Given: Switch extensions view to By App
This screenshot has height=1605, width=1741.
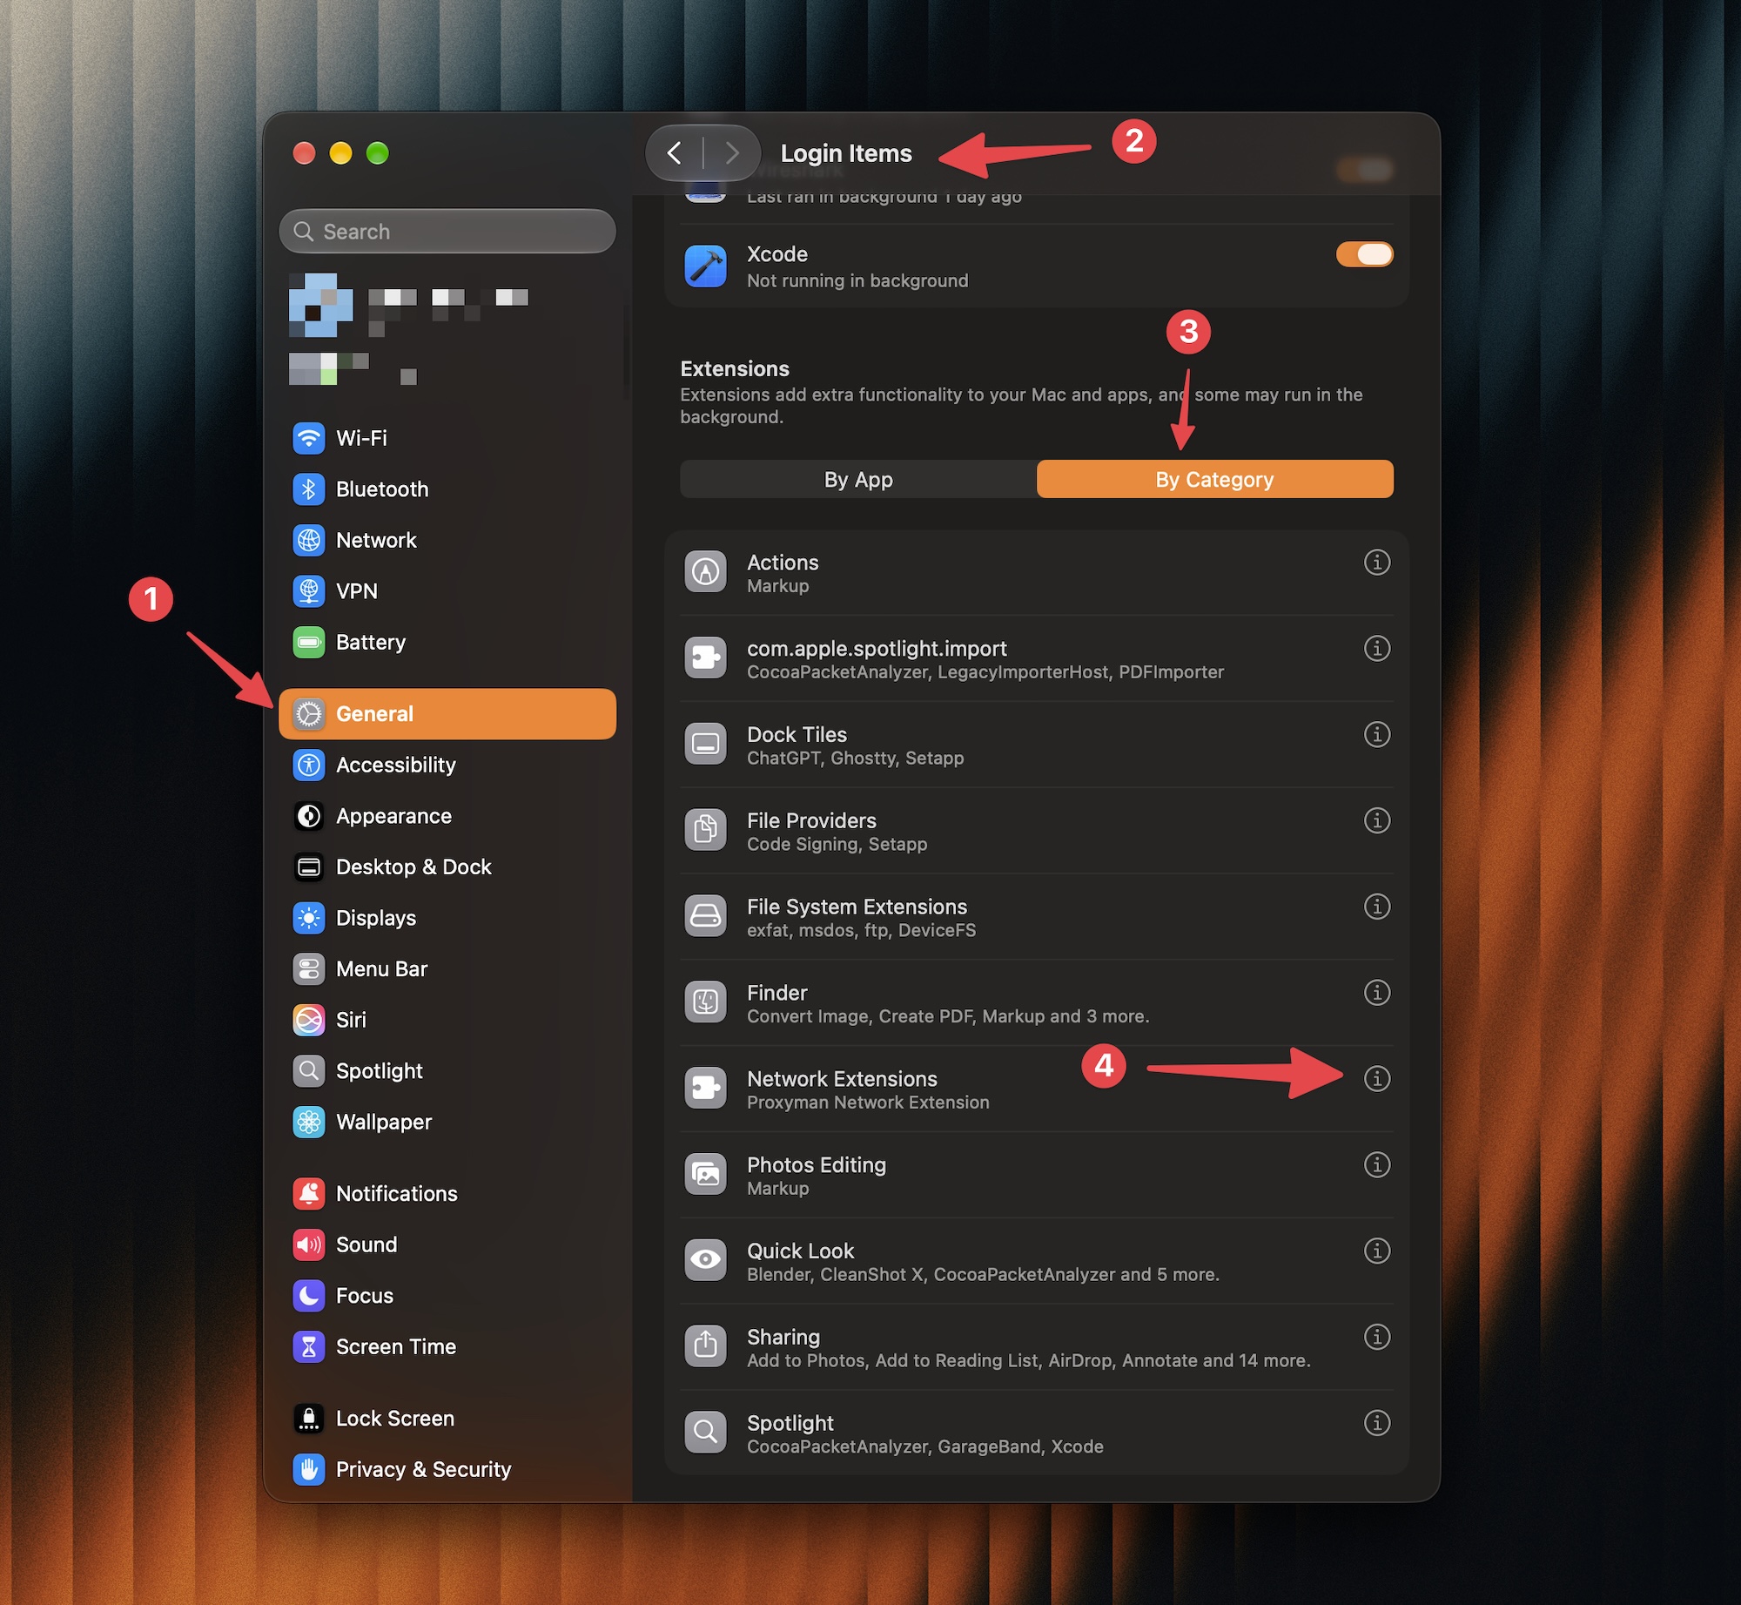Looking at the screenshot, I should (858, 480).
